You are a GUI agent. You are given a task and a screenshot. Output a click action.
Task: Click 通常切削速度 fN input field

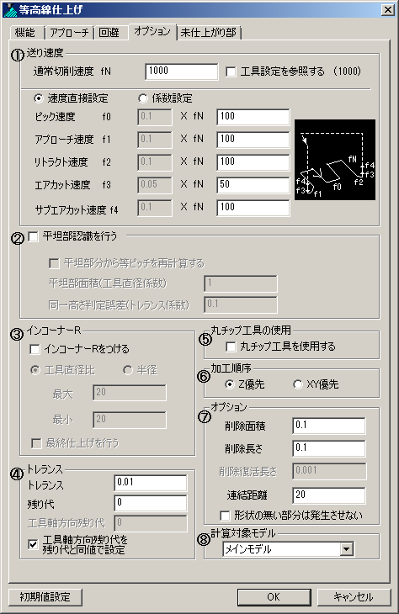pos(182,71)
